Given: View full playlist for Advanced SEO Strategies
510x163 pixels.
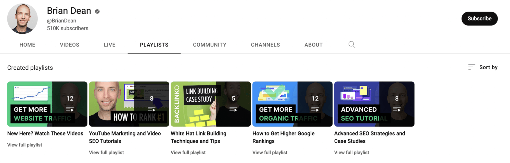Looking at the screenshot, I should (x=352, y=153).
